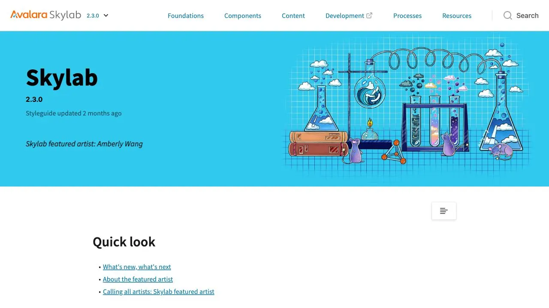Open the Components navigation menu

243,16
